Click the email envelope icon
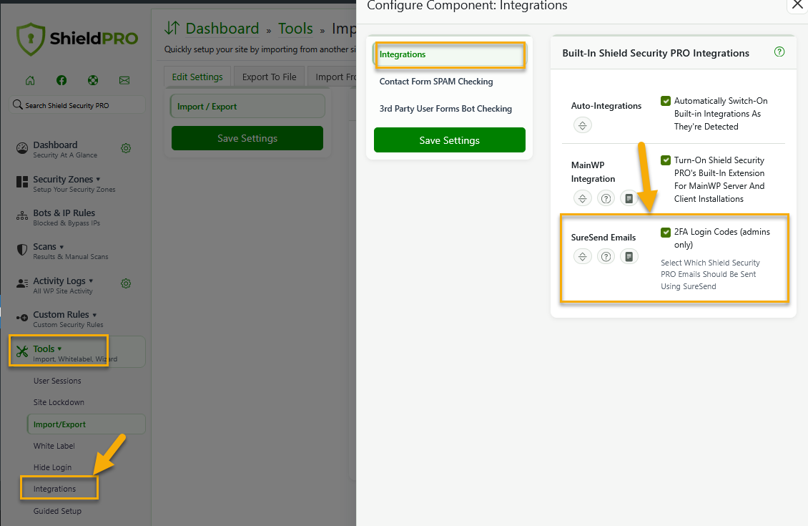808x526 pixels. (x=124, y=80)
